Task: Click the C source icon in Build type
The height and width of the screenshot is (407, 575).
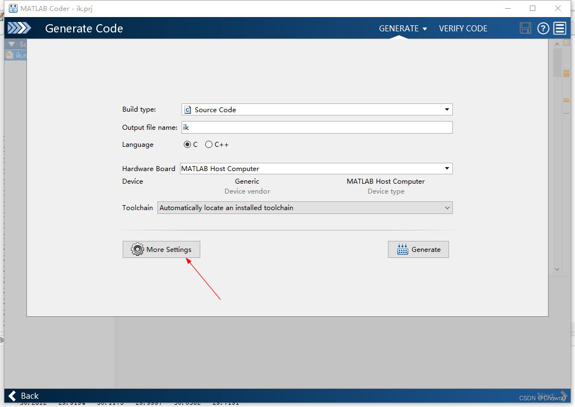Action: 188,109
